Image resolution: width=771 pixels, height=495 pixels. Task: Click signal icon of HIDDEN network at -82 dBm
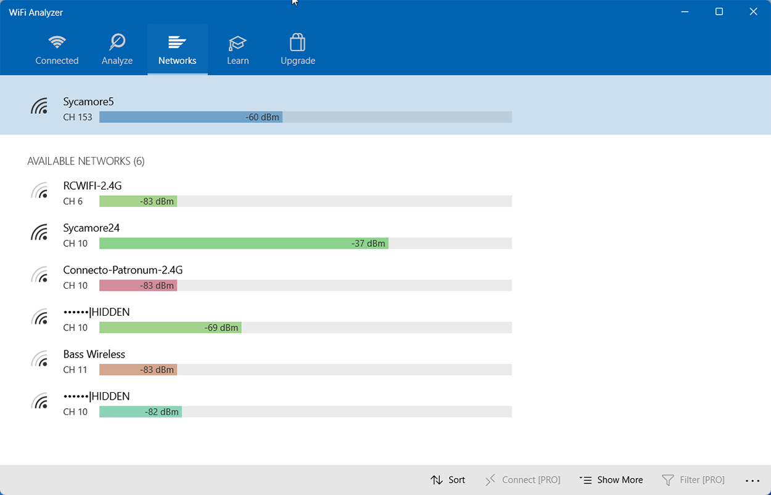pyautogui.click(x=39, y=401)
